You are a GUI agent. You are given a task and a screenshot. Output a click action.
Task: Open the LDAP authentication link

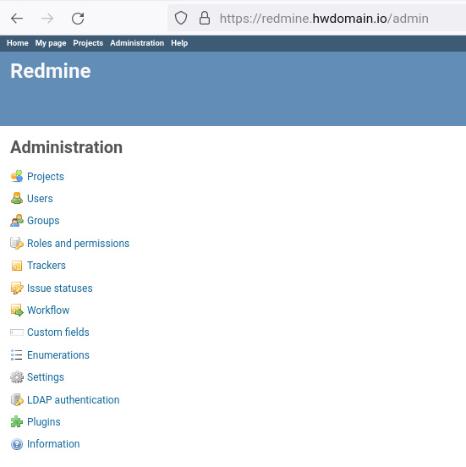(74, 400)
